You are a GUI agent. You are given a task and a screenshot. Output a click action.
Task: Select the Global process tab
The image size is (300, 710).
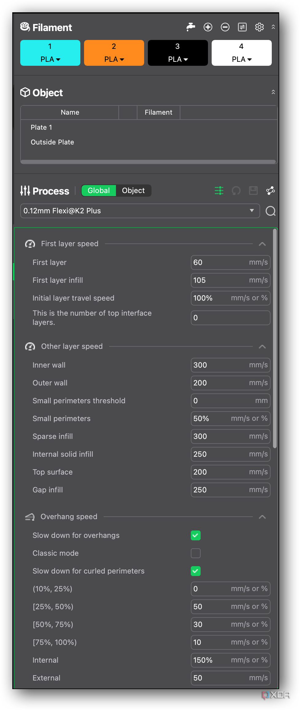point(99,191)
